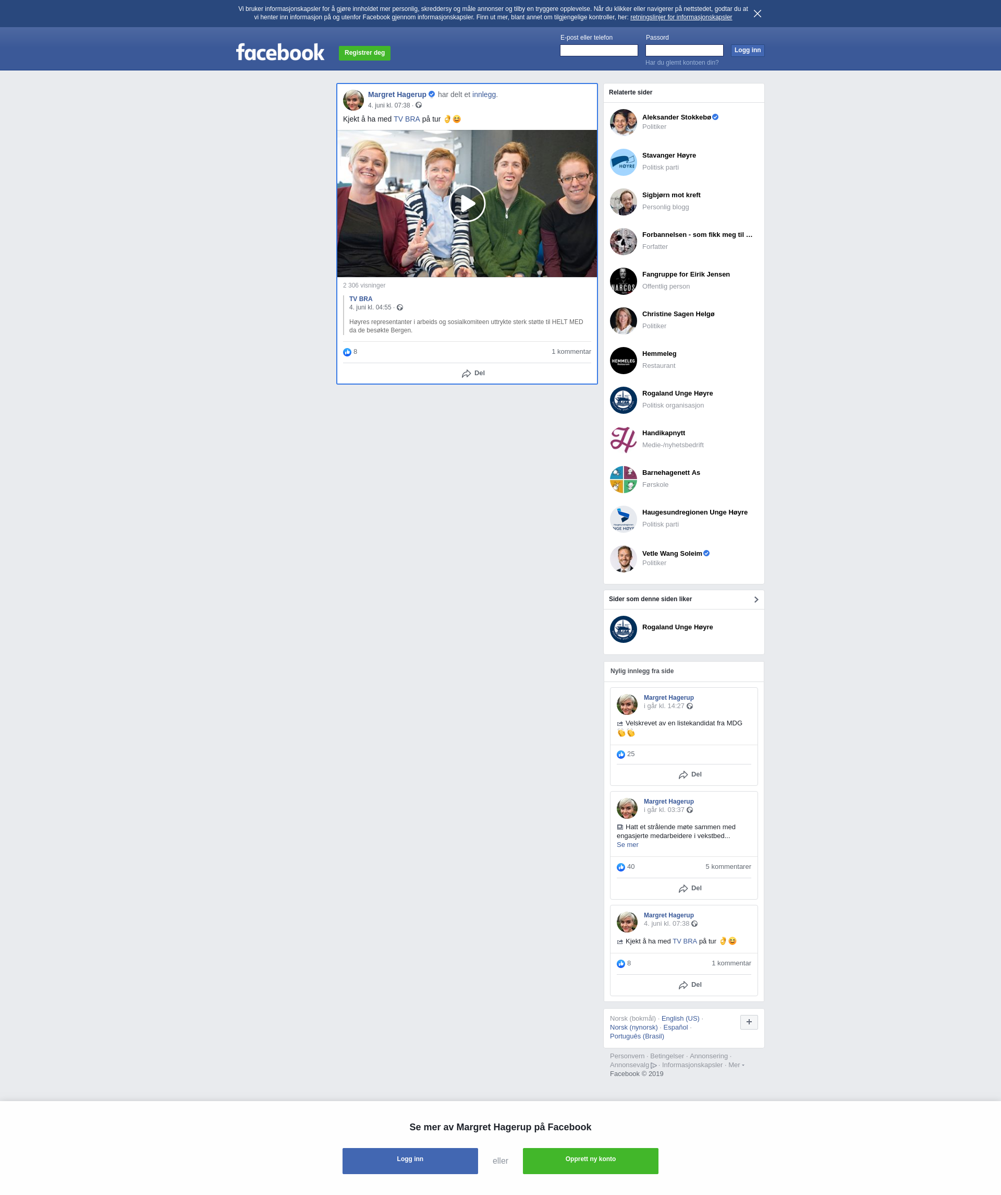The width and height of the screenshot is (1001, 1195).
Task: Switch language to Português (Brasil)
Action: point(637,1036)
